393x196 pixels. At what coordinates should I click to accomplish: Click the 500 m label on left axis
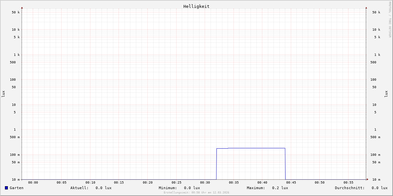coord(15,137)
